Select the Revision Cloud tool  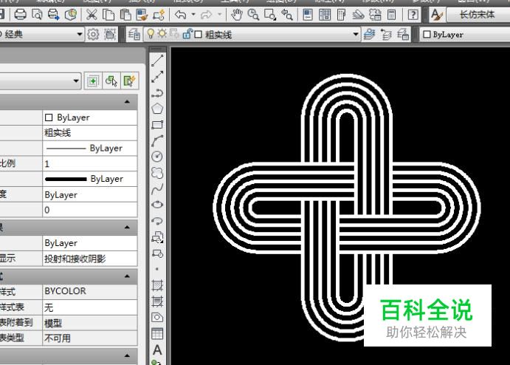157,173
